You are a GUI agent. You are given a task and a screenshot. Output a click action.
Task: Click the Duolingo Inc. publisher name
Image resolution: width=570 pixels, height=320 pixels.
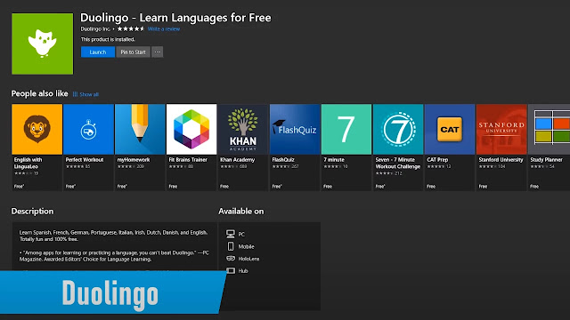(x=95, y=29)
